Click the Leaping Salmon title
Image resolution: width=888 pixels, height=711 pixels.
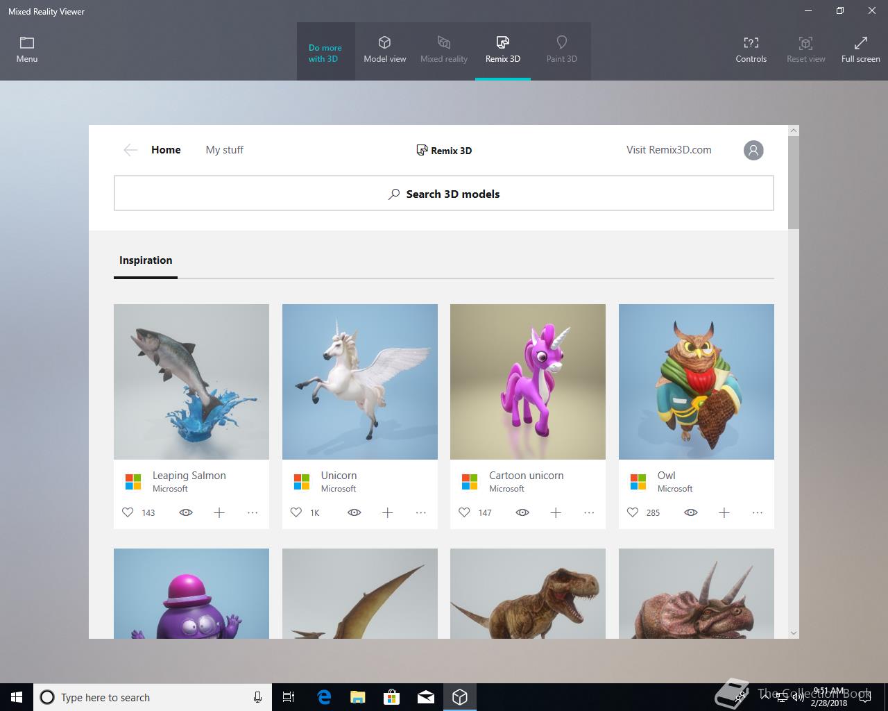[189, 476]
